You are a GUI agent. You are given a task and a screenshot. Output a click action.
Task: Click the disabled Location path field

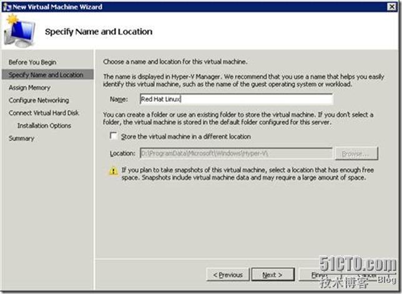point(236,154)
